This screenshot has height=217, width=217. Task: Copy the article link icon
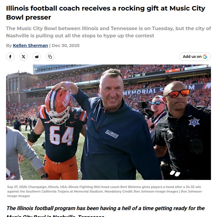tap(50, 57)
